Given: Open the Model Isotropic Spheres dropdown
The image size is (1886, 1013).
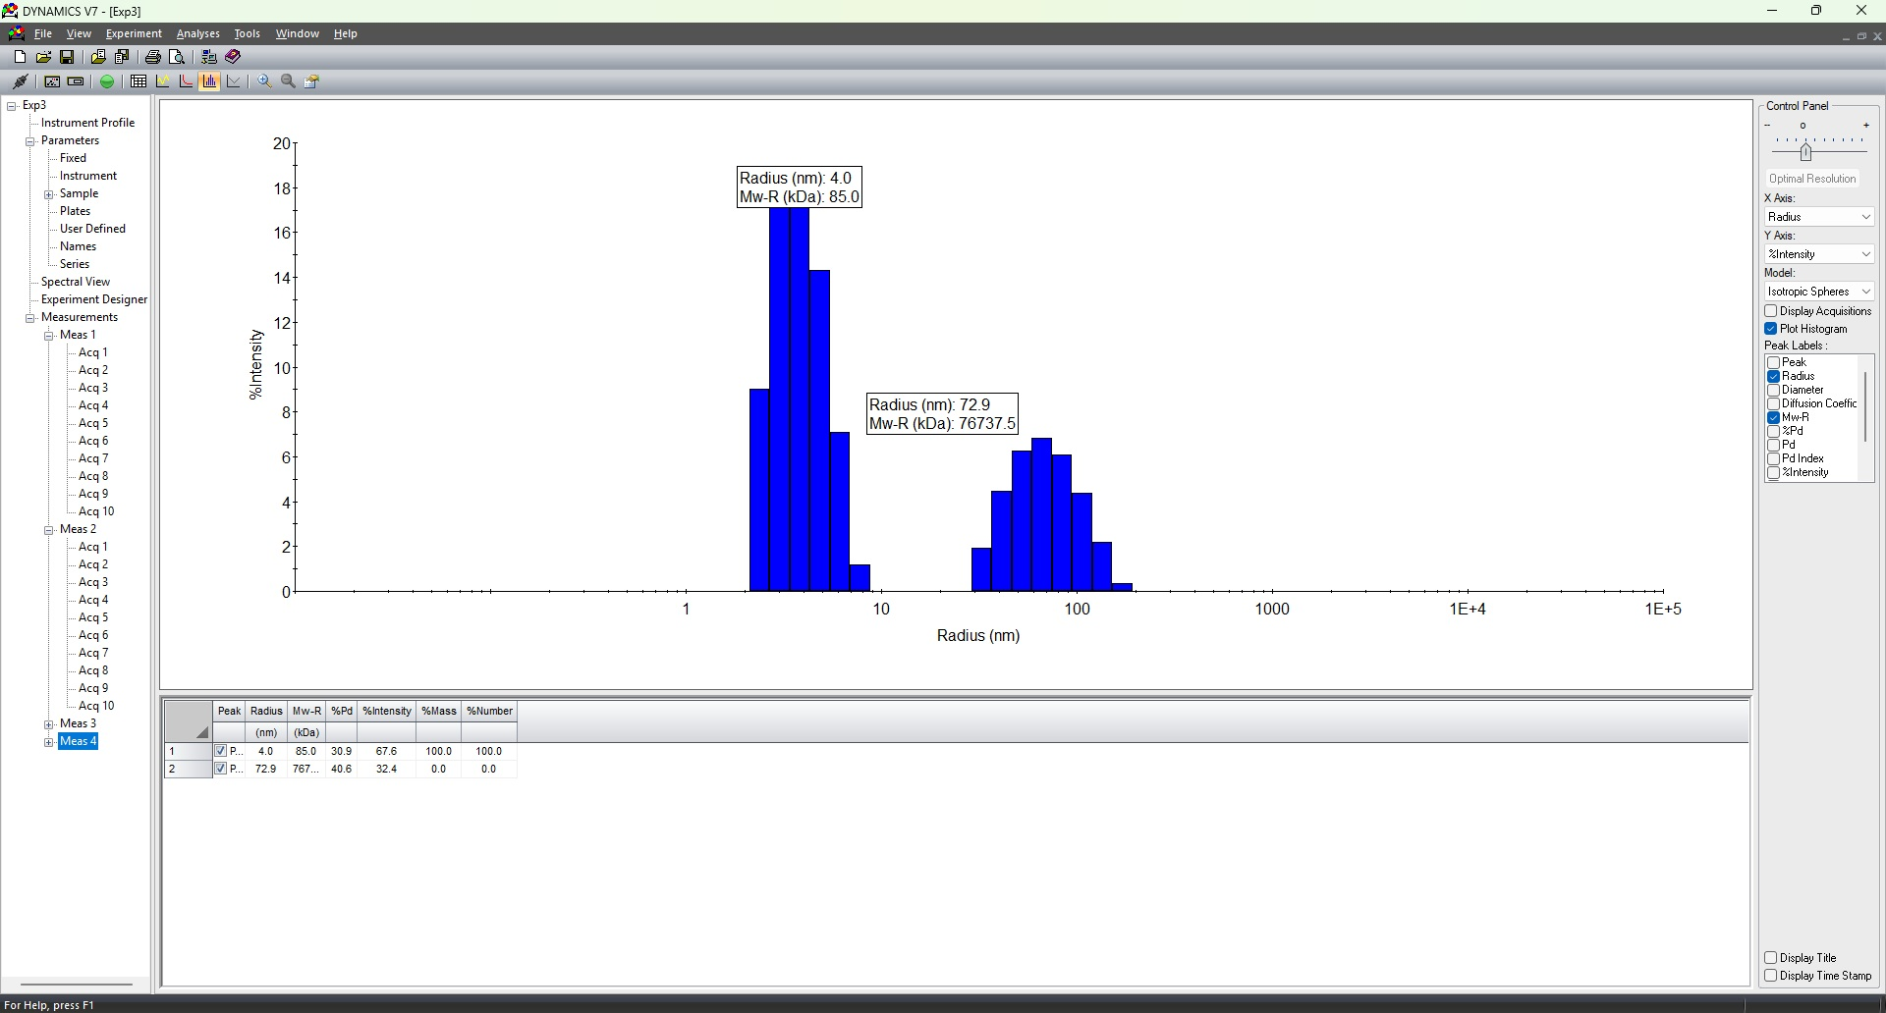Looking at the screenshot, I should (1819, 292).
